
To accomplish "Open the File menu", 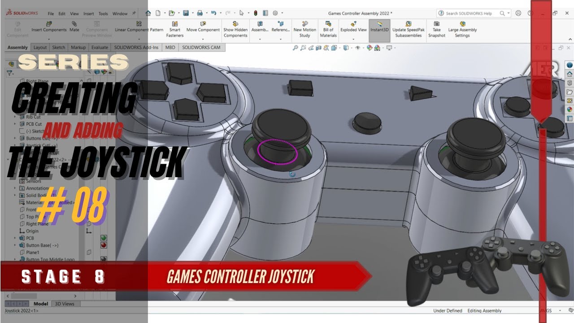I will [51, 14].
